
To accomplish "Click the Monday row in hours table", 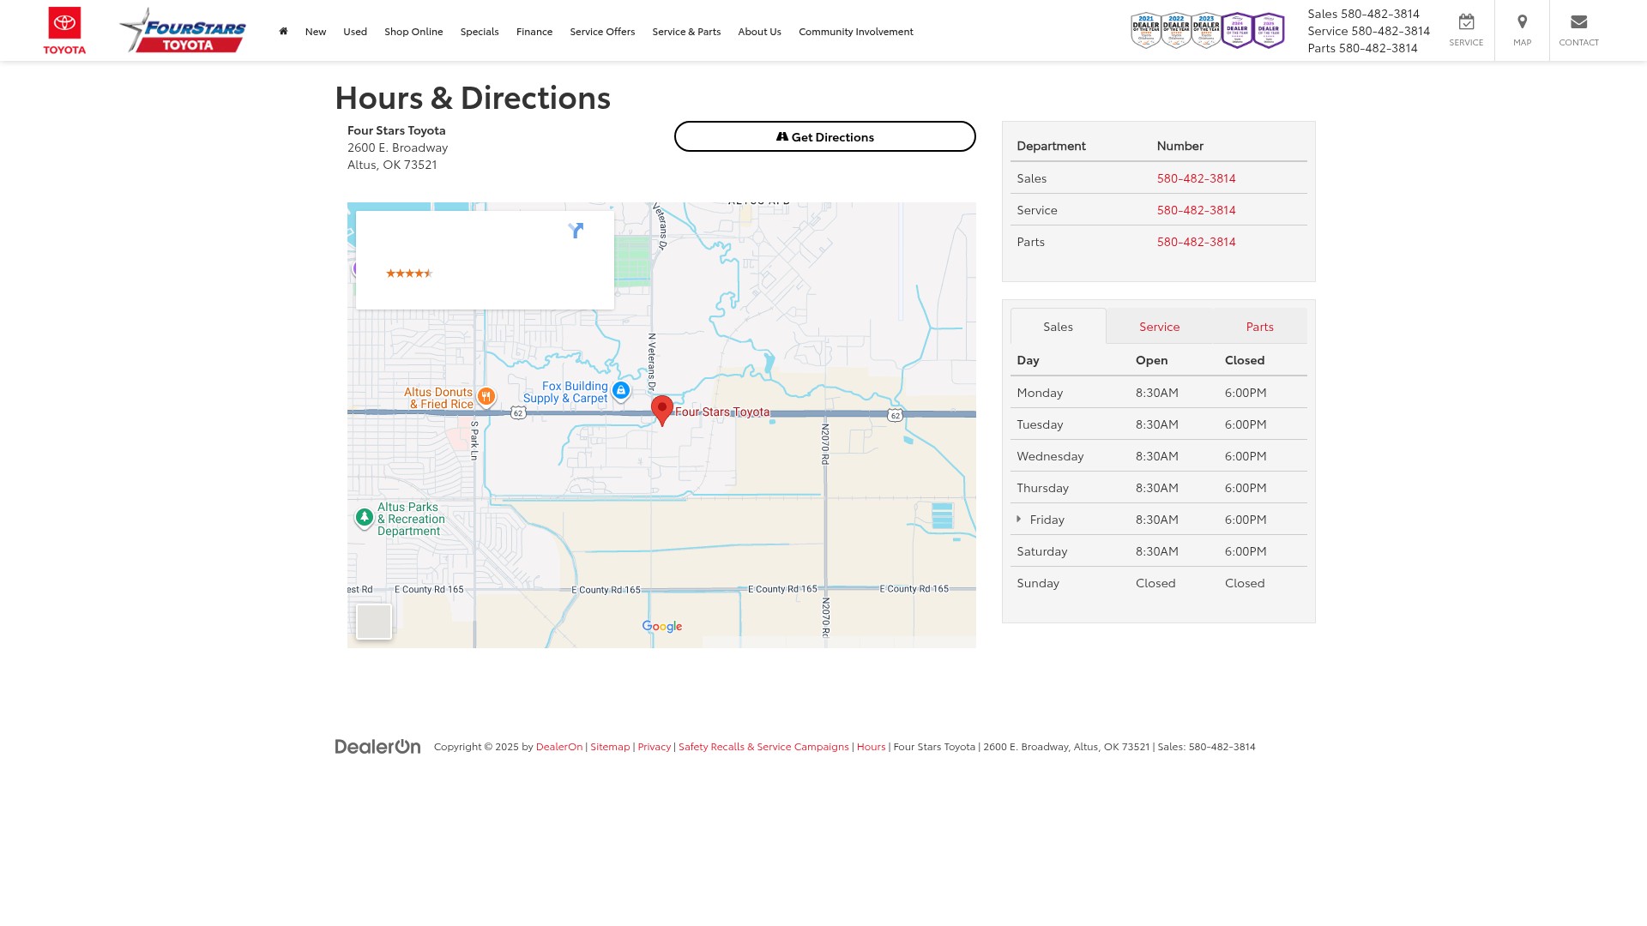I will click(1158, 392).
